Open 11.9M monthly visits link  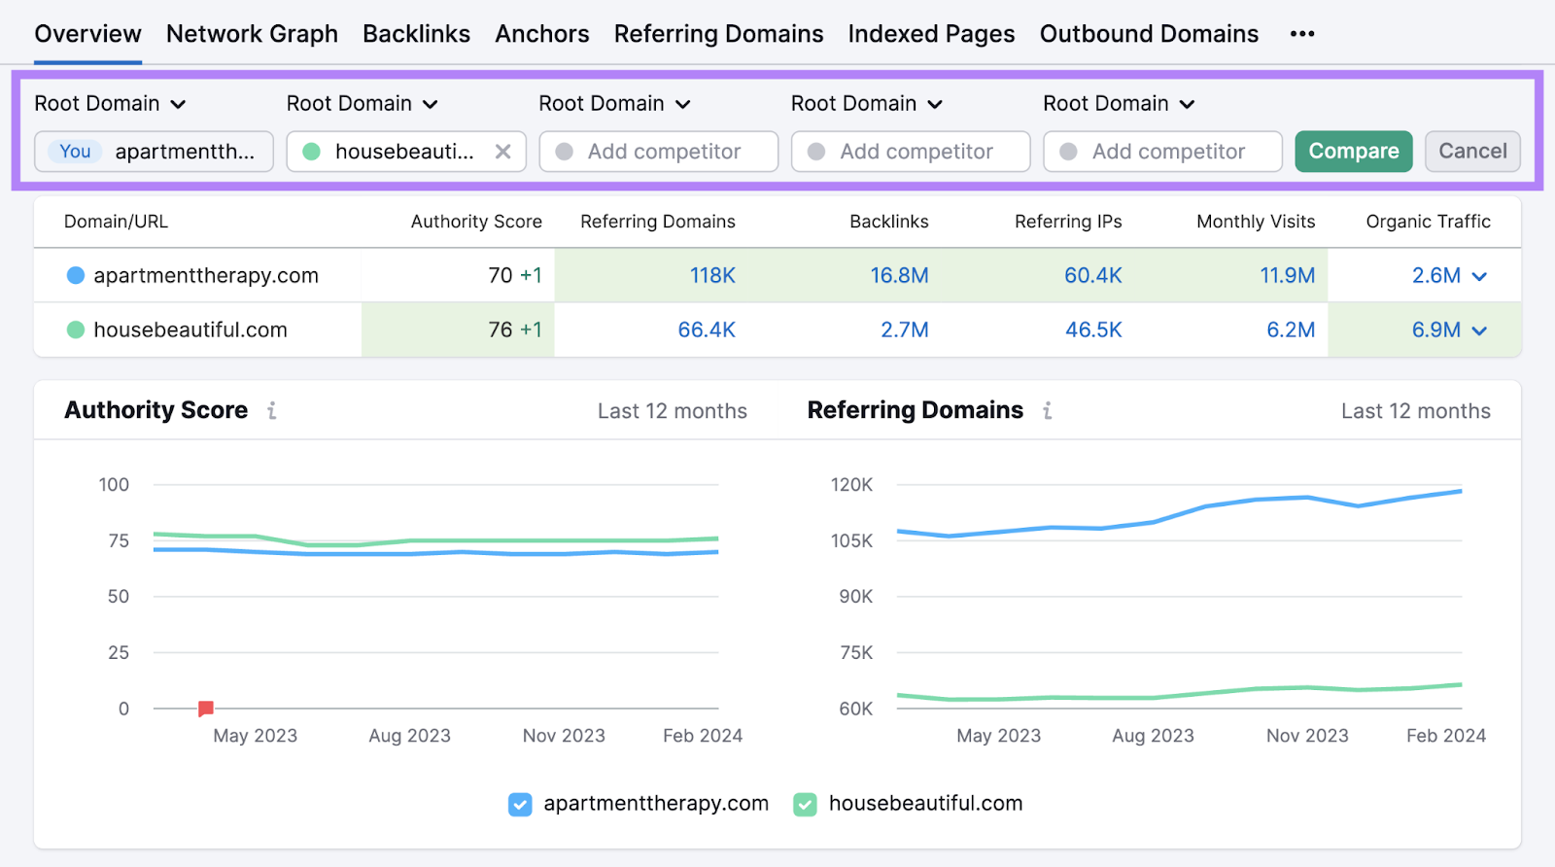[x=1287, y=275]
